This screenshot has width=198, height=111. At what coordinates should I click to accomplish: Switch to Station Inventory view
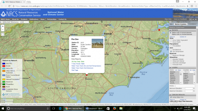[180, 24]
